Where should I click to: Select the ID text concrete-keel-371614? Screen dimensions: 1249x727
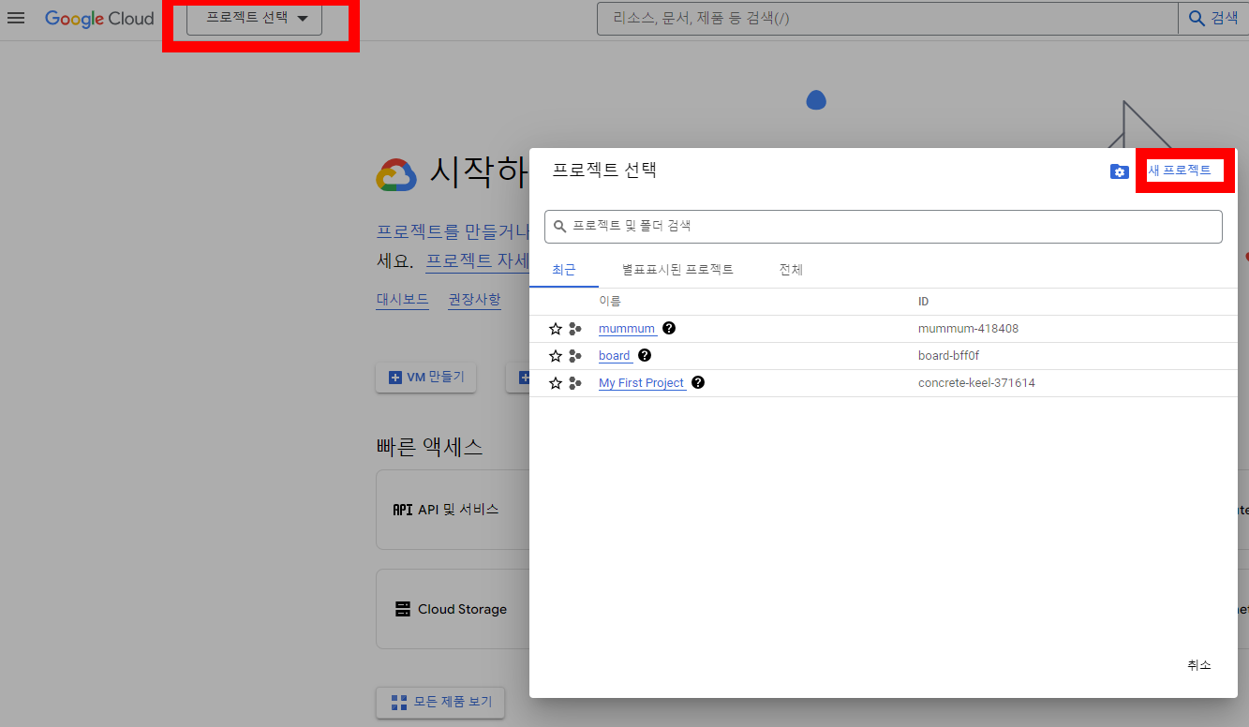click(976, 383)
